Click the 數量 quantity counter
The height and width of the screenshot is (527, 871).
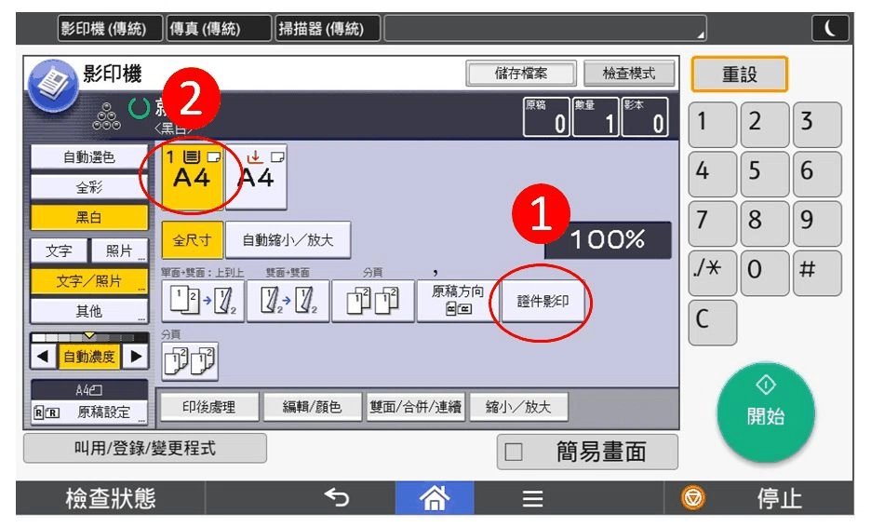coord(596,116)
